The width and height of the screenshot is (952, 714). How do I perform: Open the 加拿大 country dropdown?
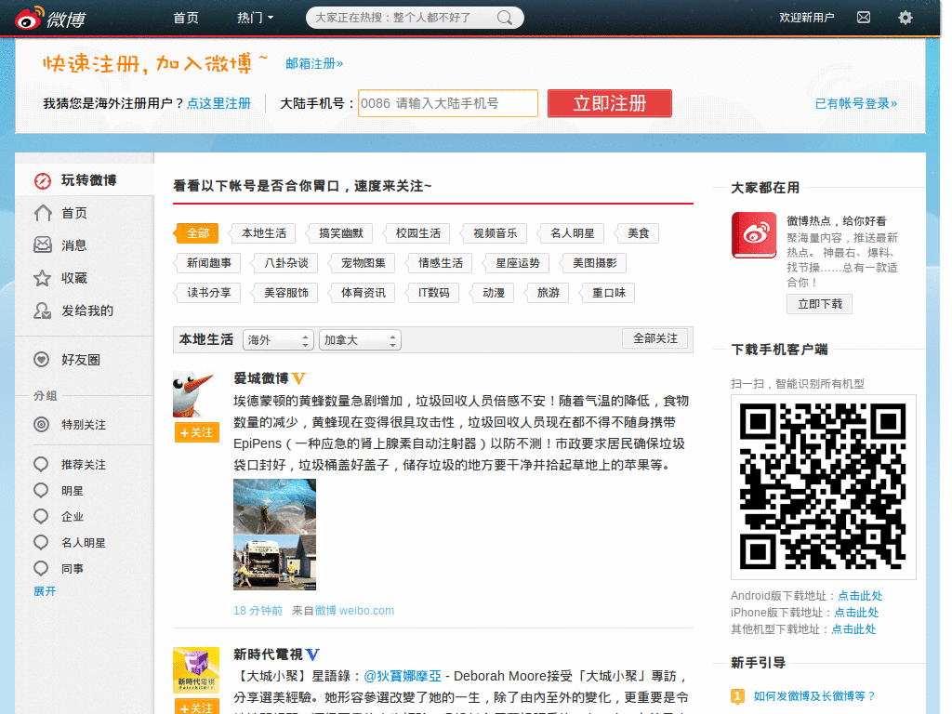[x=360, y=340]
